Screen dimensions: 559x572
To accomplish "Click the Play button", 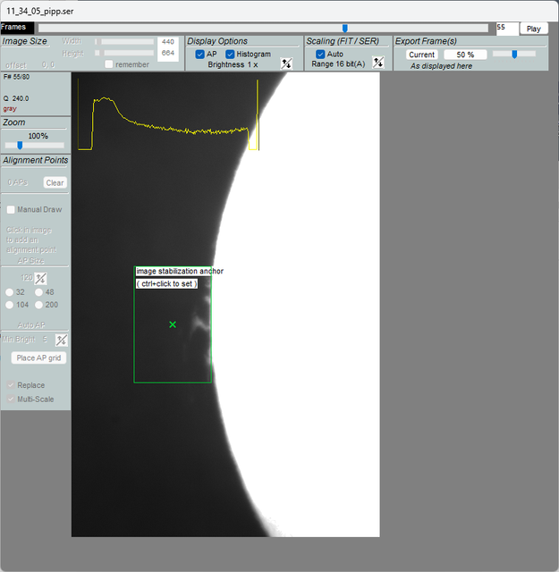I will point(533,29).
